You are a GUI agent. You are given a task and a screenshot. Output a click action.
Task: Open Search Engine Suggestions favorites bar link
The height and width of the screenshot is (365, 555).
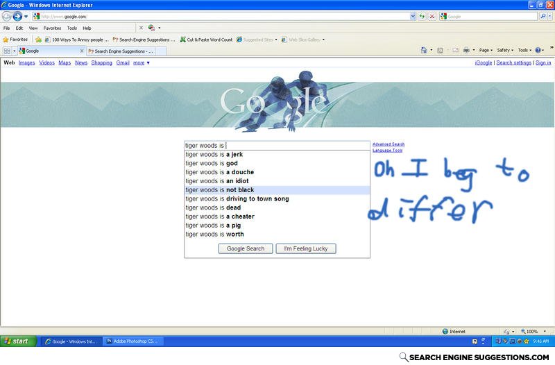(144, 40)
